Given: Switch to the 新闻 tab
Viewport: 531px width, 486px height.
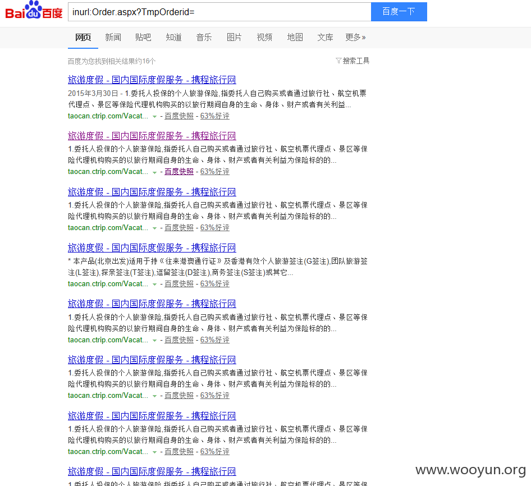Looking at the screenshot, I should 113,37.
